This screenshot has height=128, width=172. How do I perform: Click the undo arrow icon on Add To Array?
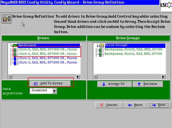pyautogui.click(x=36, y=84)
